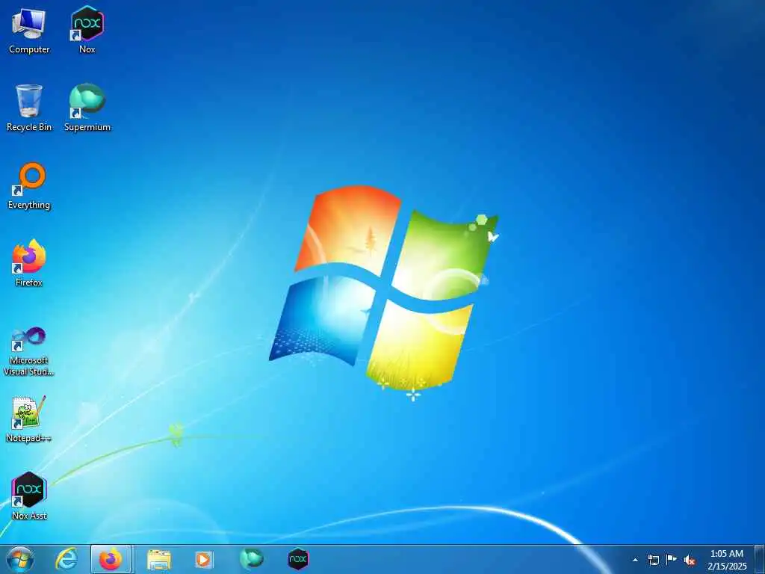Select the Nox desktop shortcut
This screenshot has width=765, height=574.
(x=87, y=30)
